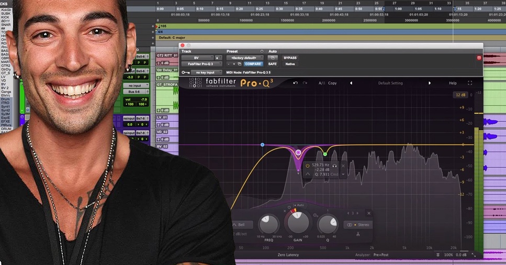This screenshot has height=265, width=506.
Task: Click the GAIN knob
Action: 297,223
